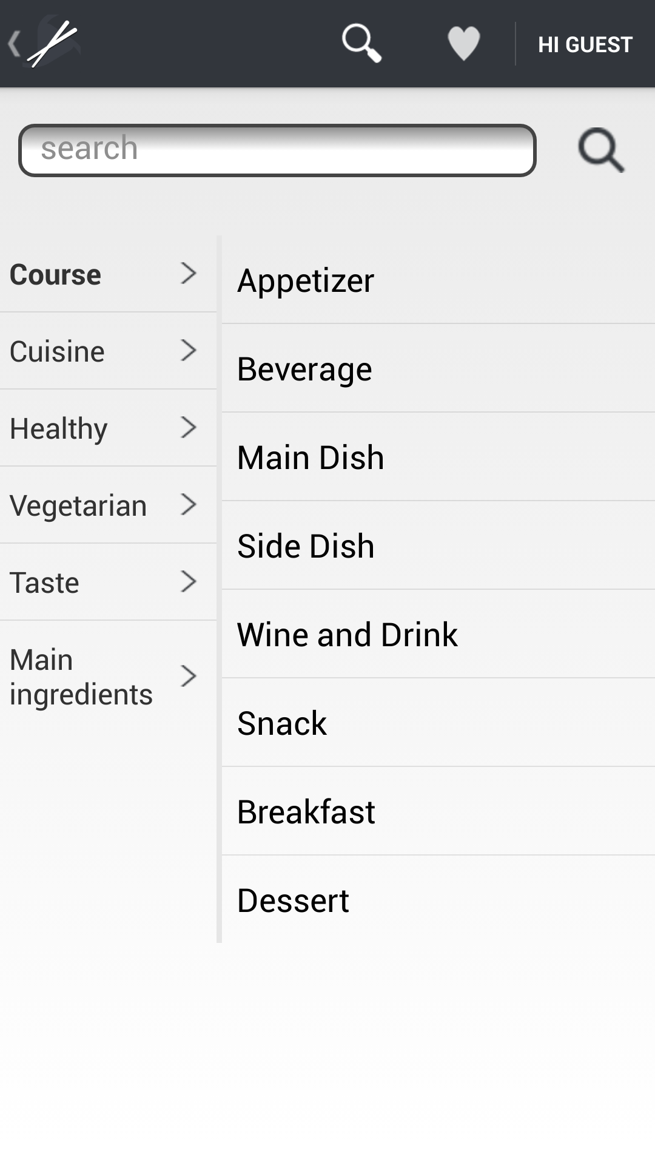Open Dessert recipes list
655x1165 pixels.
click(x=438, y=900)
